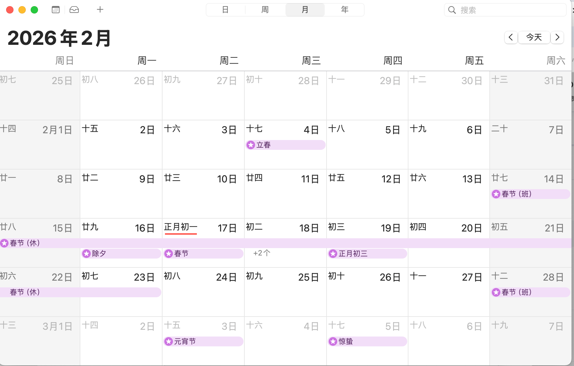The image size is (574, 366).
Task: Select the 春节 (班) event on February 14
Action: point(530,194)
